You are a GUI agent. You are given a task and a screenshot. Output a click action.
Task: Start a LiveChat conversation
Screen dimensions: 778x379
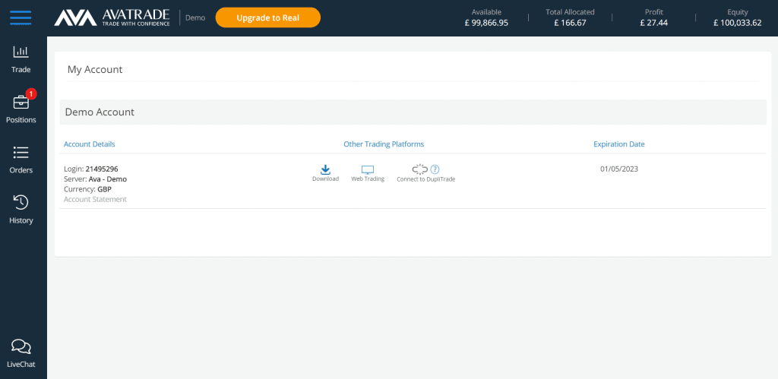[x=21, y=353]
